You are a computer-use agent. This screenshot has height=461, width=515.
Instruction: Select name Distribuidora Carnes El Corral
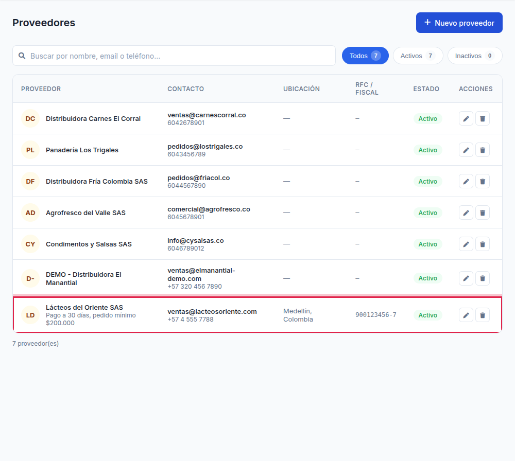[93, 118]
